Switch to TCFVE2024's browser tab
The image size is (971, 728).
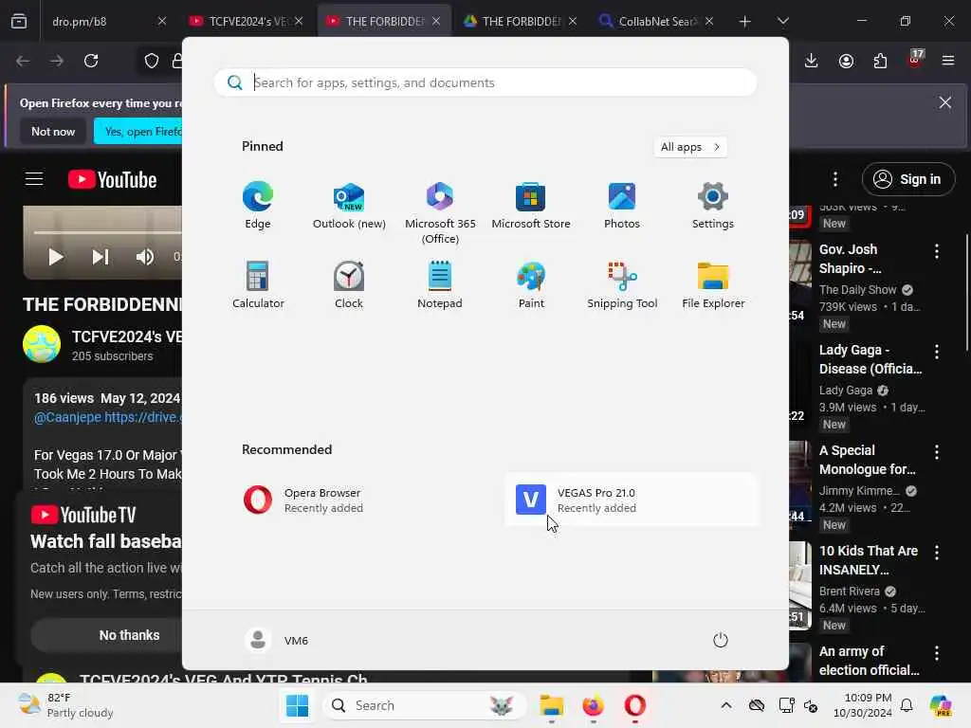click(246, 21)
